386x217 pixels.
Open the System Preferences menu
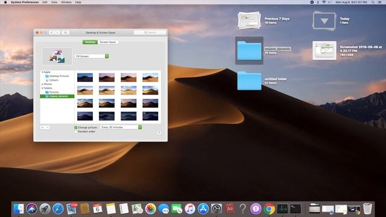(x=25, y=2)
